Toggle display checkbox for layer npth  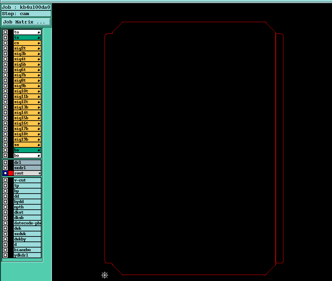pyautogui.click(x=5, y=207)
